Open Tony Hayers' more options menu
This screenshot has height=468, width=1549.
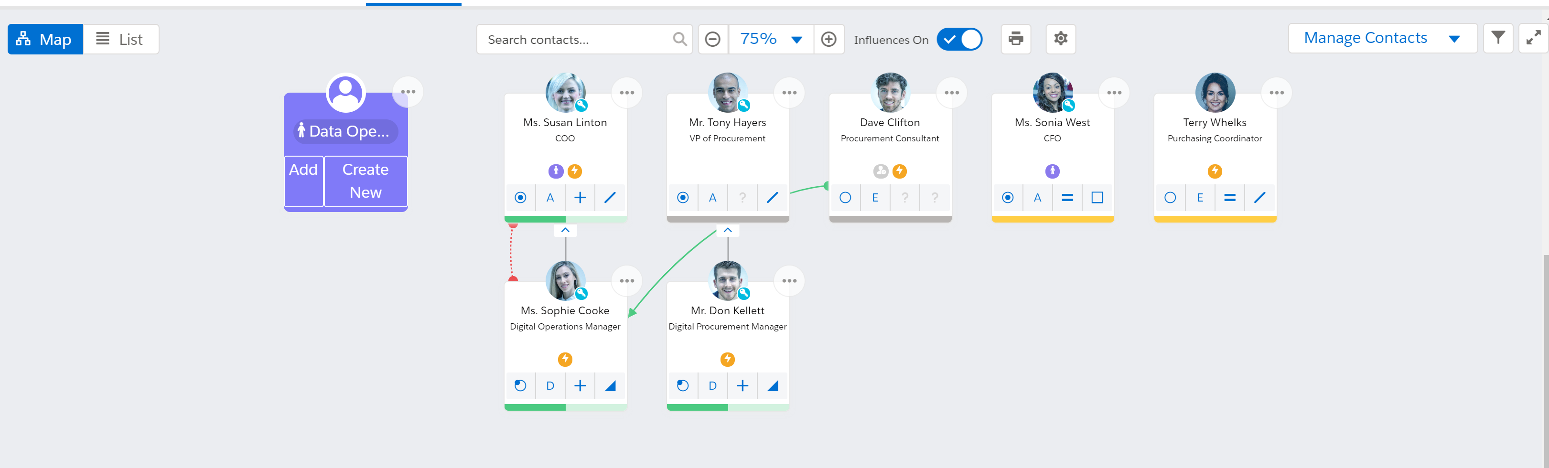coord(789,93)
